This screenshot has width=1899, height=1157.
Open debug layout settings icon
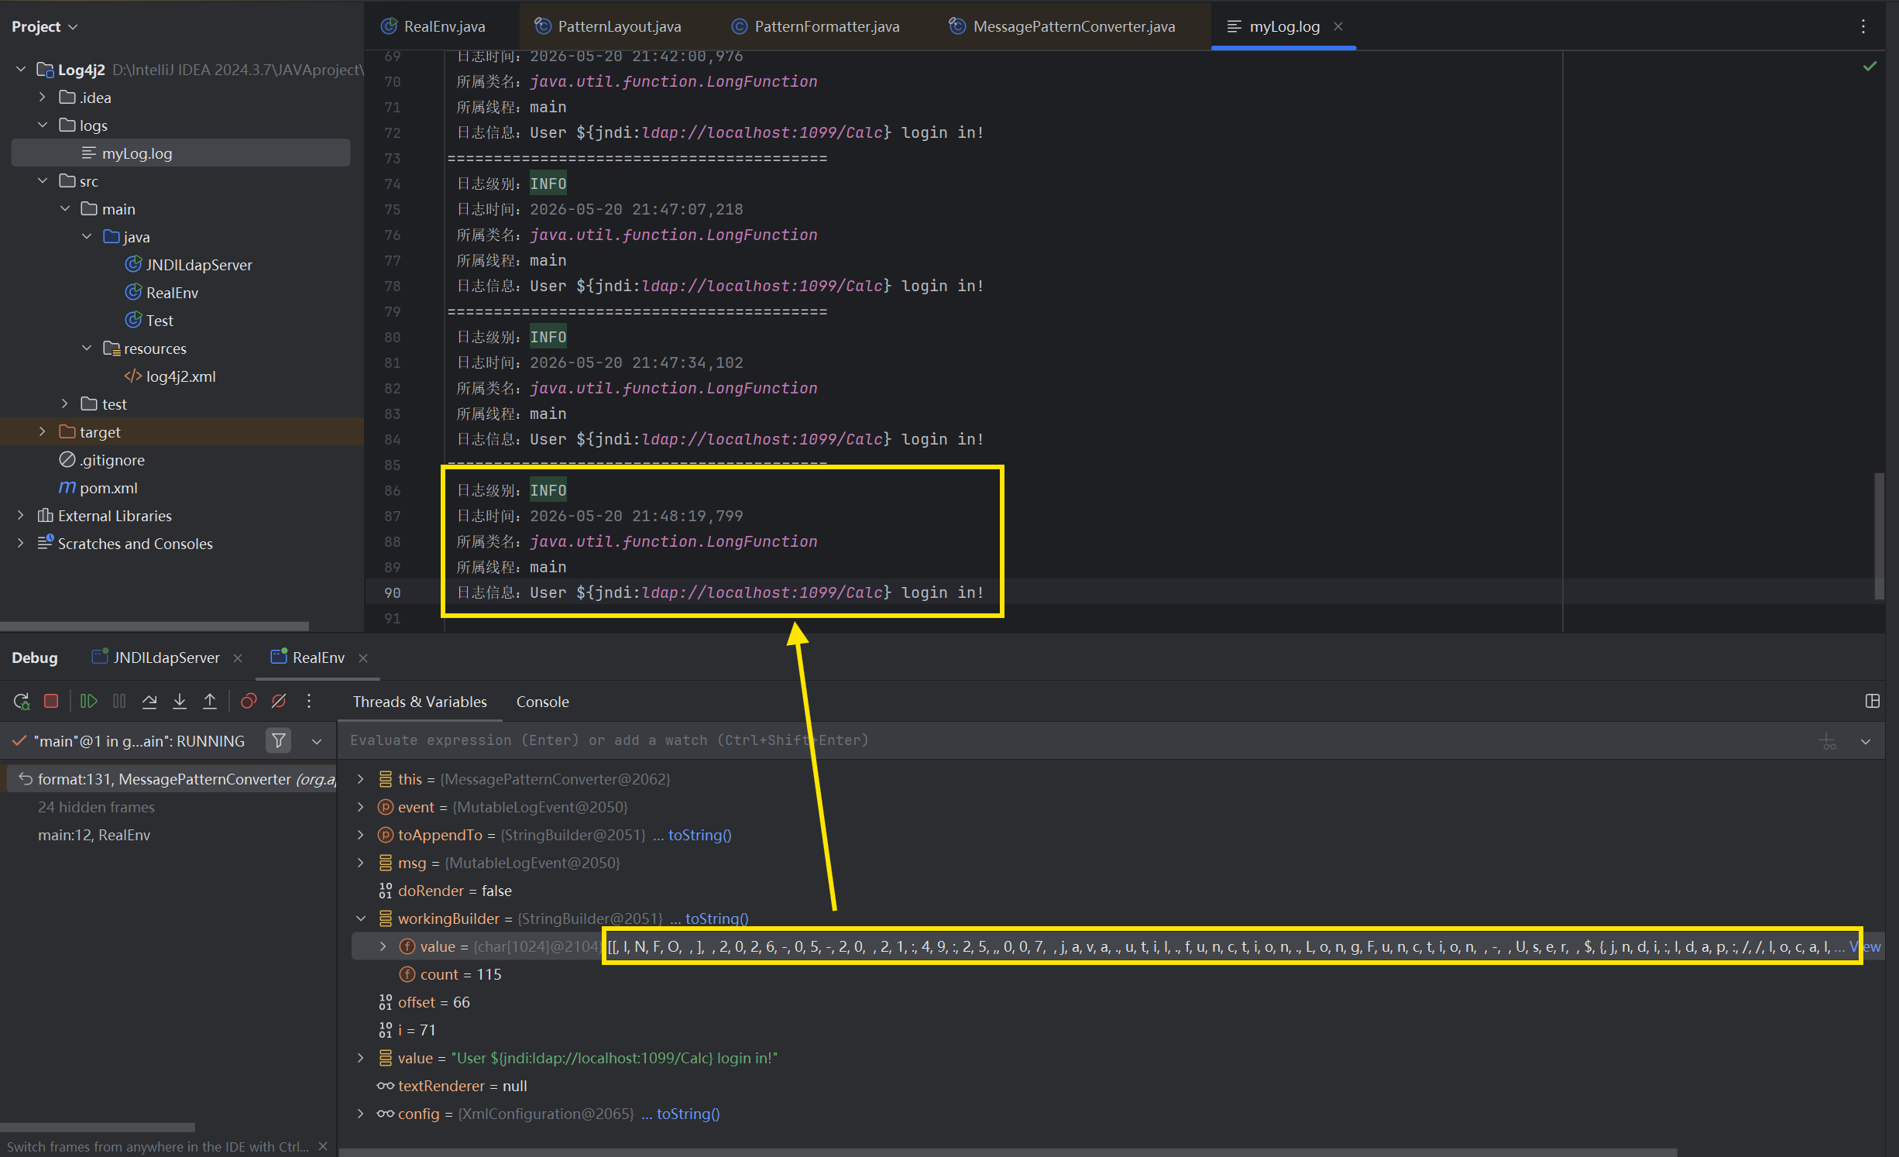coord(1873,702)
